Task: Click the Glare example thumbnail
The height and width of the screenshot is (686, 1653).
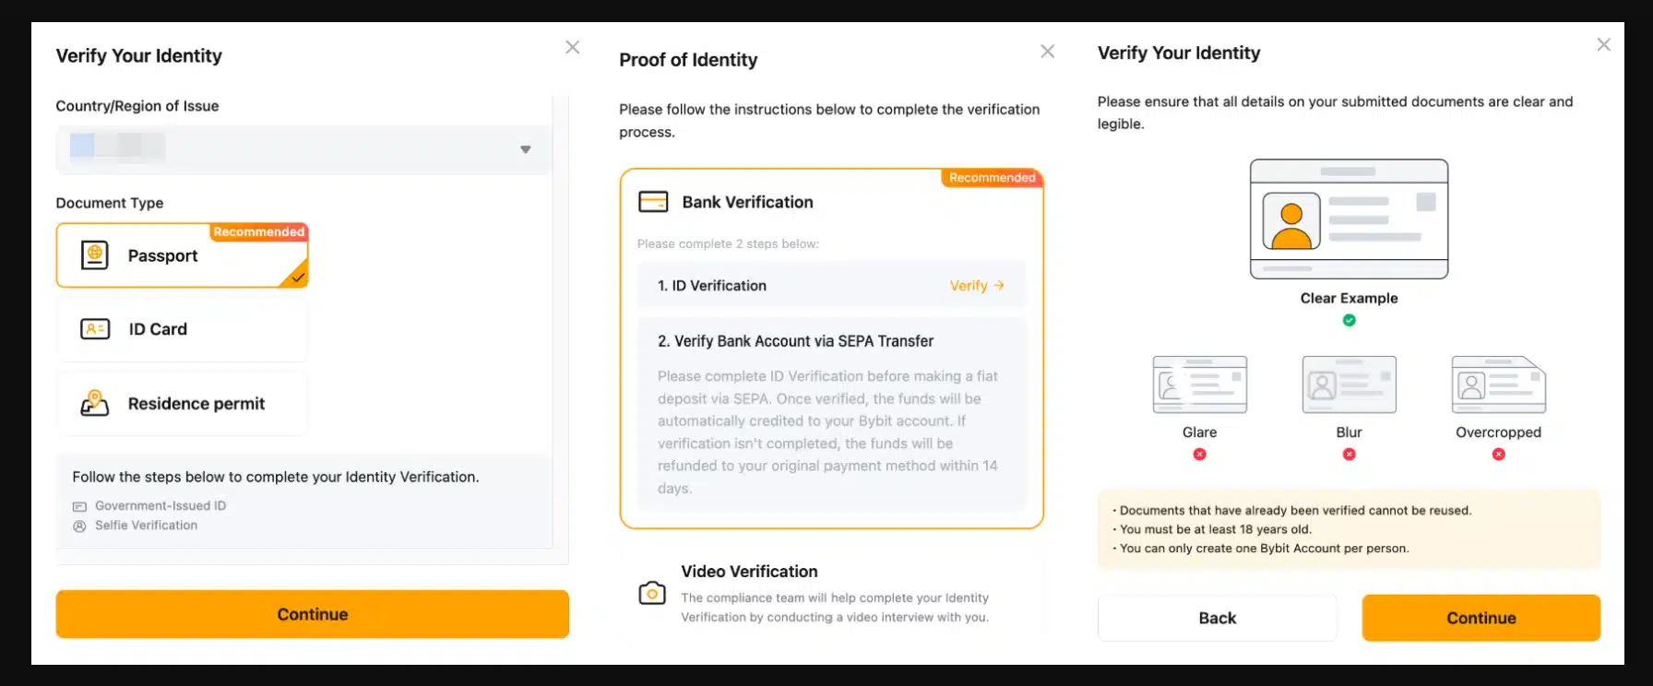Action: pyautogui.click(x=1199, y=384)
